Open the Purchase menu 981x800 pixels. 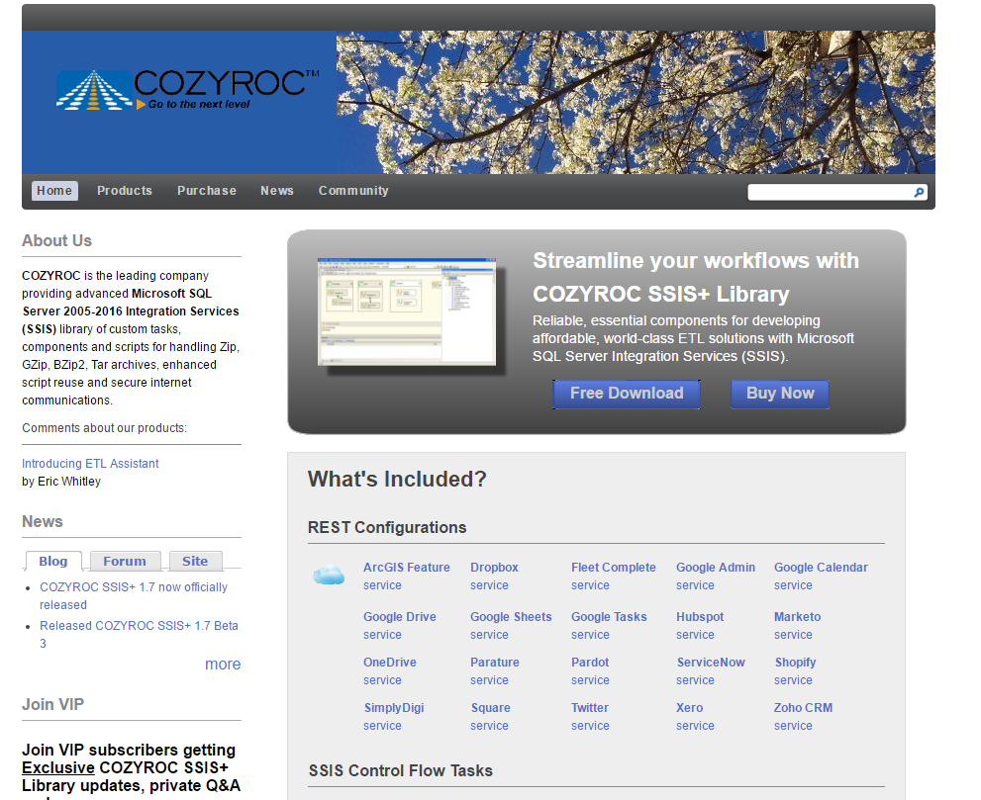point(207,191)
